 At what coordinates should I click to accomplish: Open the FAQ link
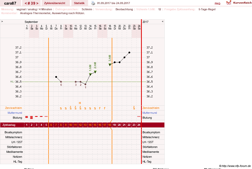point(217,4)
